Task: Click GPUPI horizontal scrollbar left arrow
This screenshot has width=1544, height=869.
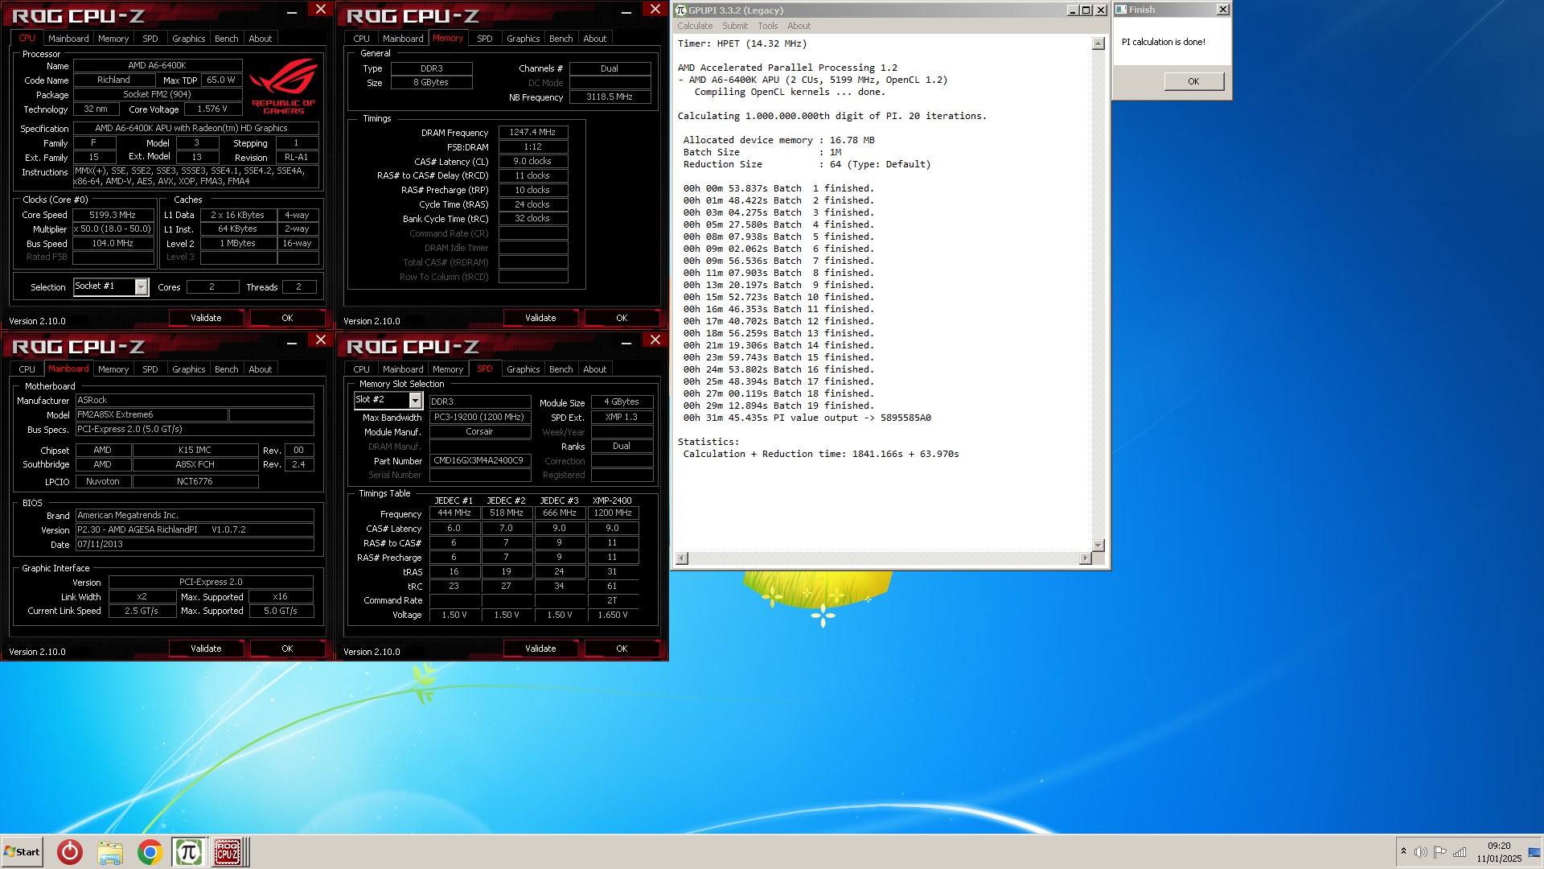Action: pos(682,558)
